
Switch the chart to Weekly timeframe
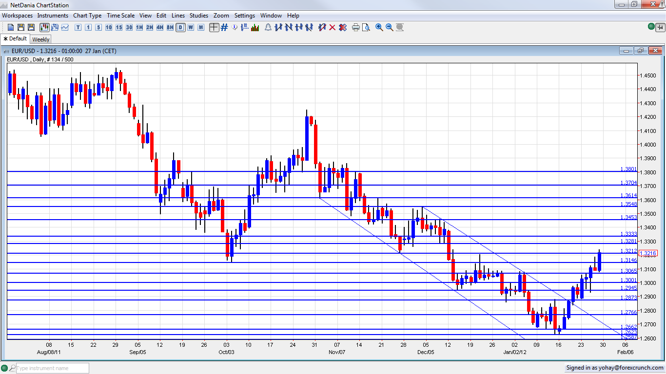point(190,27)
